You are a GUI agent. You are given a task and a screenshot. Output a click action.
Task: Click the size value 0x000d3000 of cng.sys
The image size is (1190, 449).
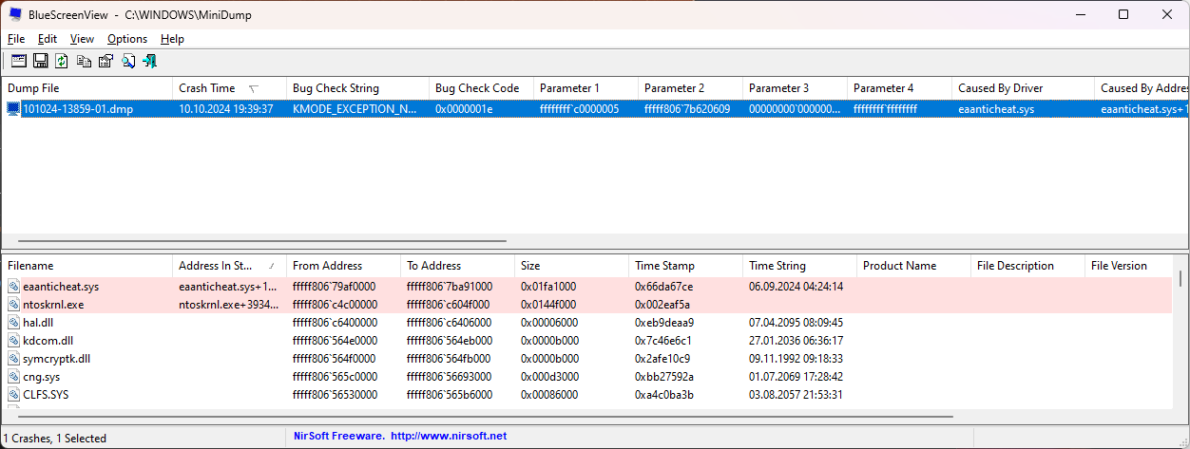click(549, 377)
